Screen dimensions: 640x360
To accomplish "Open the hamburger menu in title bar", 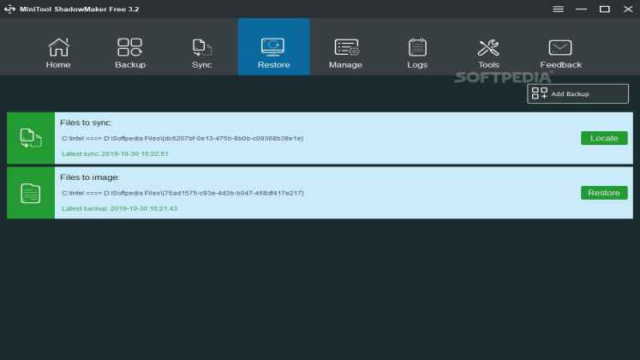I will coord(559,9).
